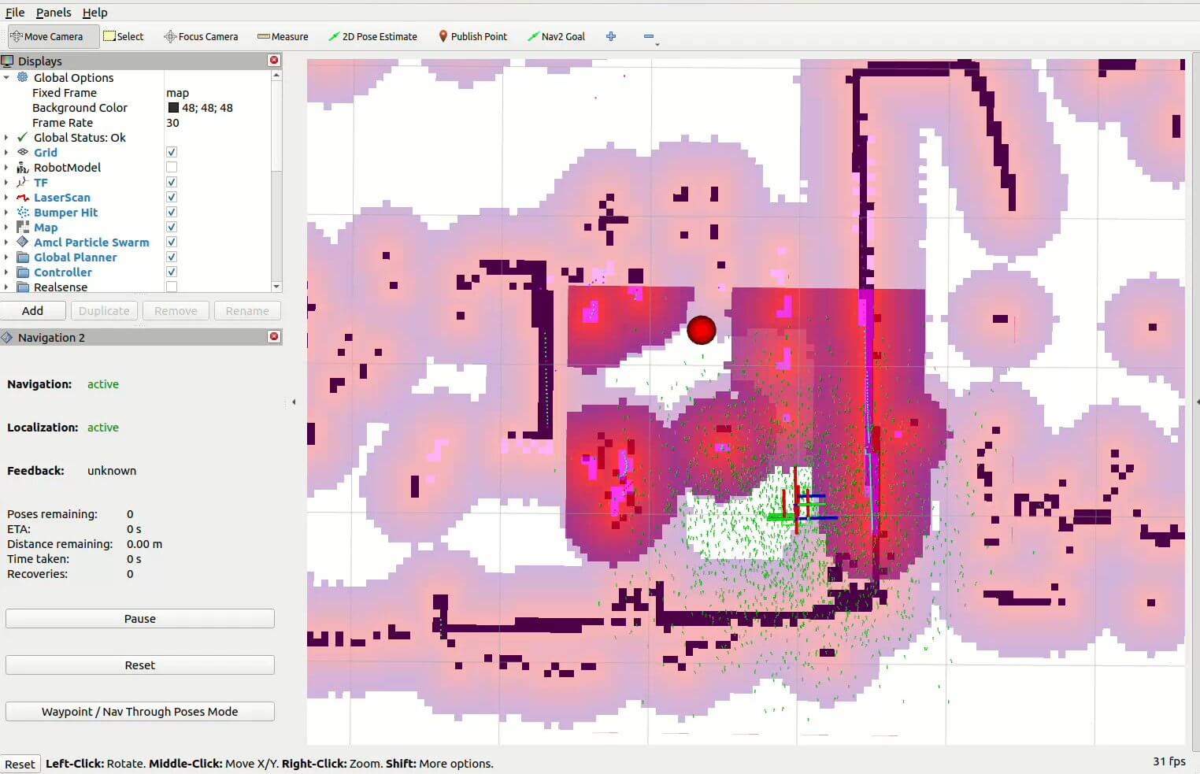Open the Panels menu
The image size is (1200, 774).
[x=54, y=13]
